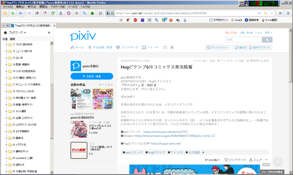Open the ツール(T) menu
293x175 pixels.
point(73,6)
